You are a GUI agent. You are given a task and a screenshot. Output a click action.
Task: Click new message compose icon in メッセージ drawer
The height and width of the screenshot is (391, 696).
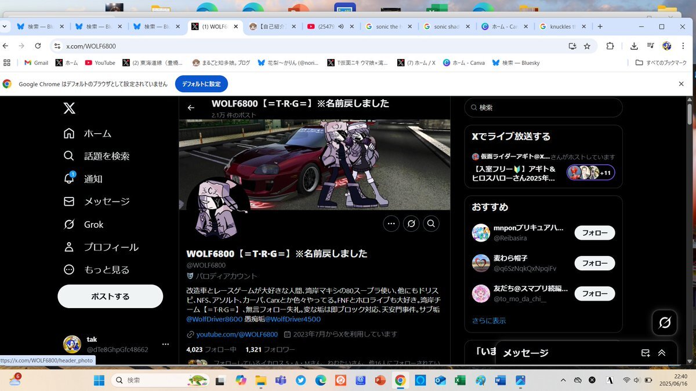646,353
